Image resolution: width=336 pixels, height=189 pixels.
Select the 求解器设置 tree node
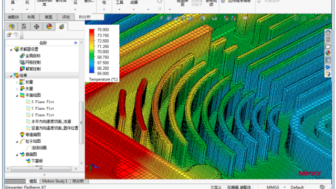click(x=29, y=49)
